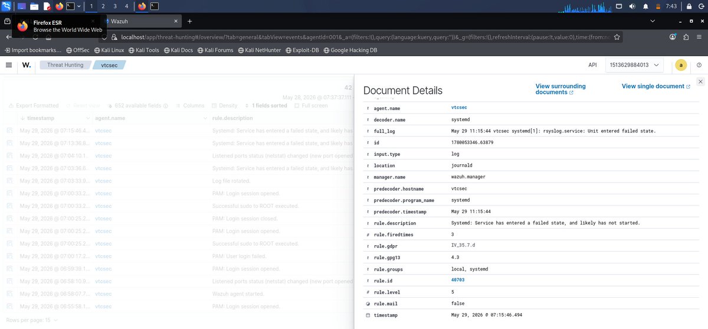This screenshot has width=708, height=329.
Task: Click the browser back arrow
Action: [x=9, y=37]
